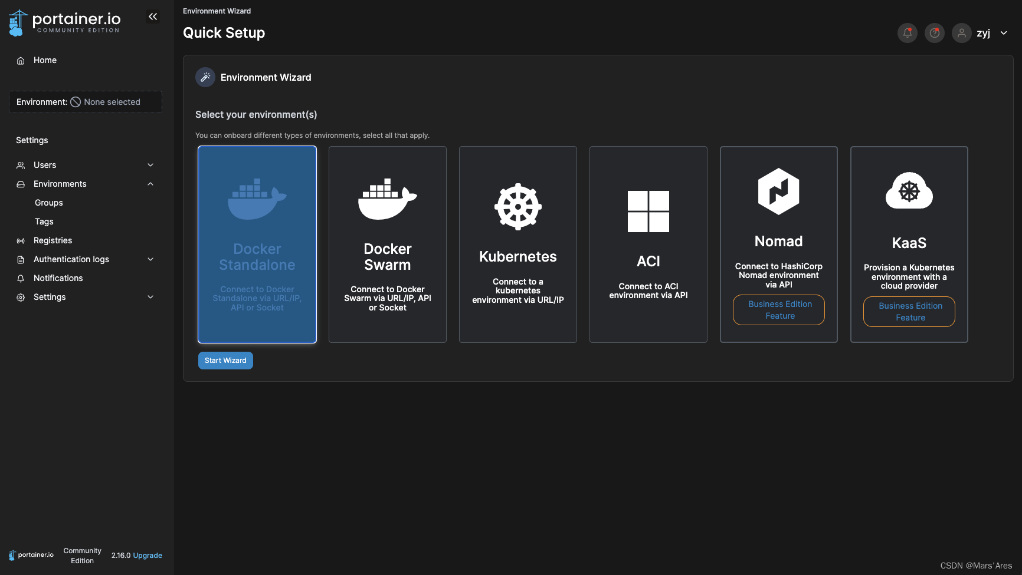Open help icon in top header
The height and width of the screenshot is (575, 1022).
pos(935,33)
